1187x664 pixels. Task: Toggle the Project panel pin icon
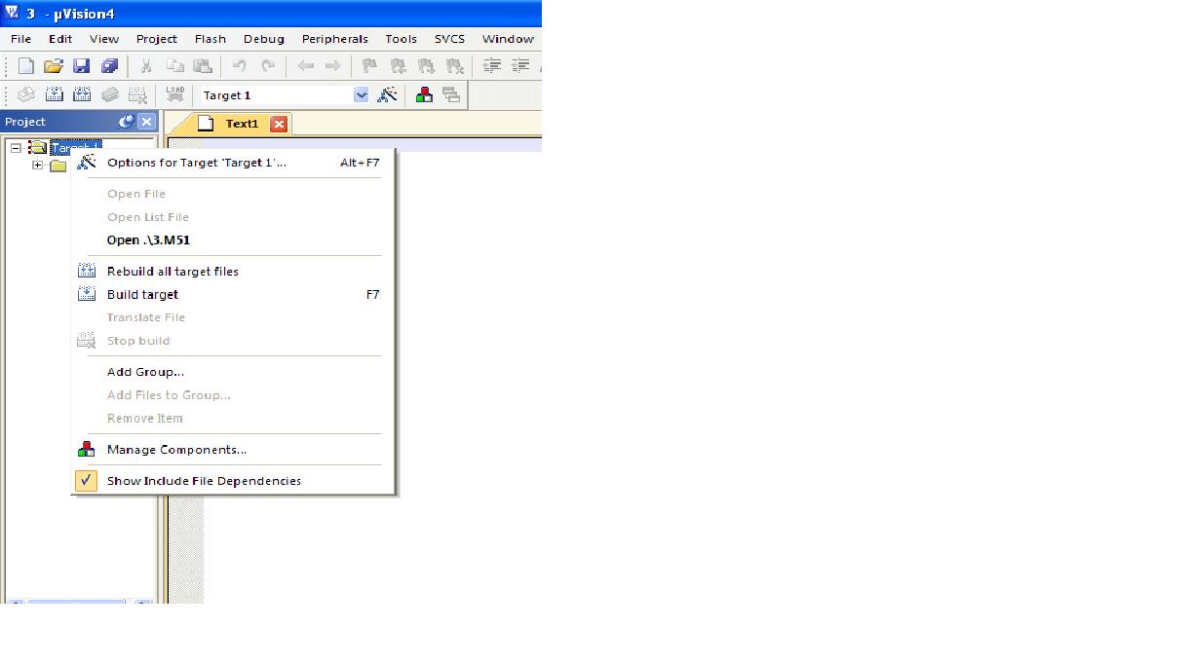[x=126, y=122]
